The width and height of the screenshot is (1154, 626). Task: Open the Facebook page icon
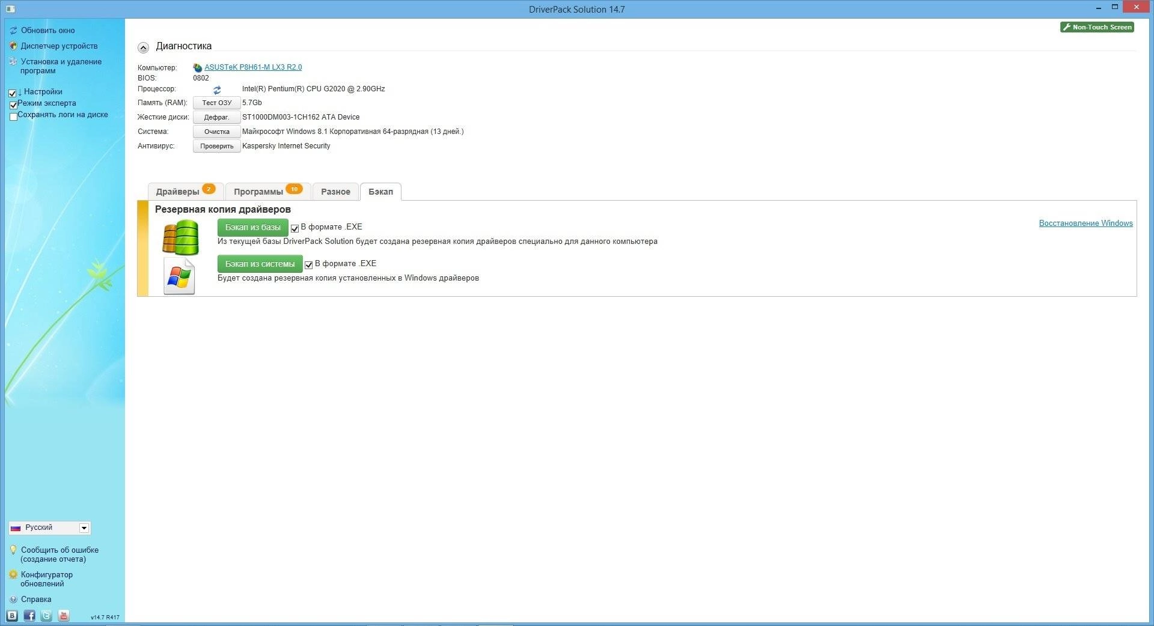point(29,616)
